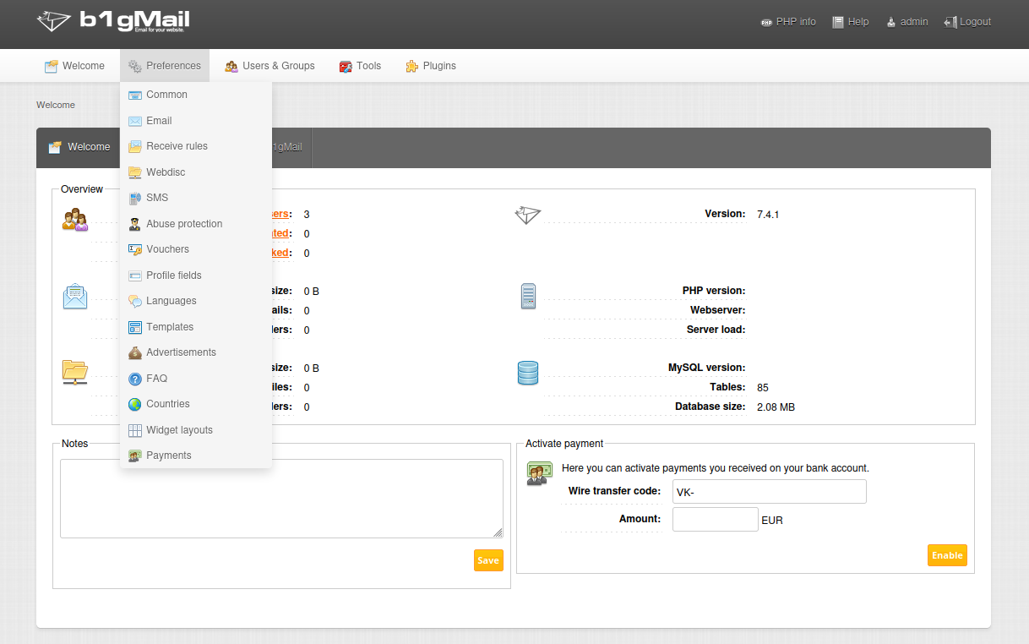Open the Plugins menu
This screenshot has width=1029, height=644.
[x=431, y=66]
